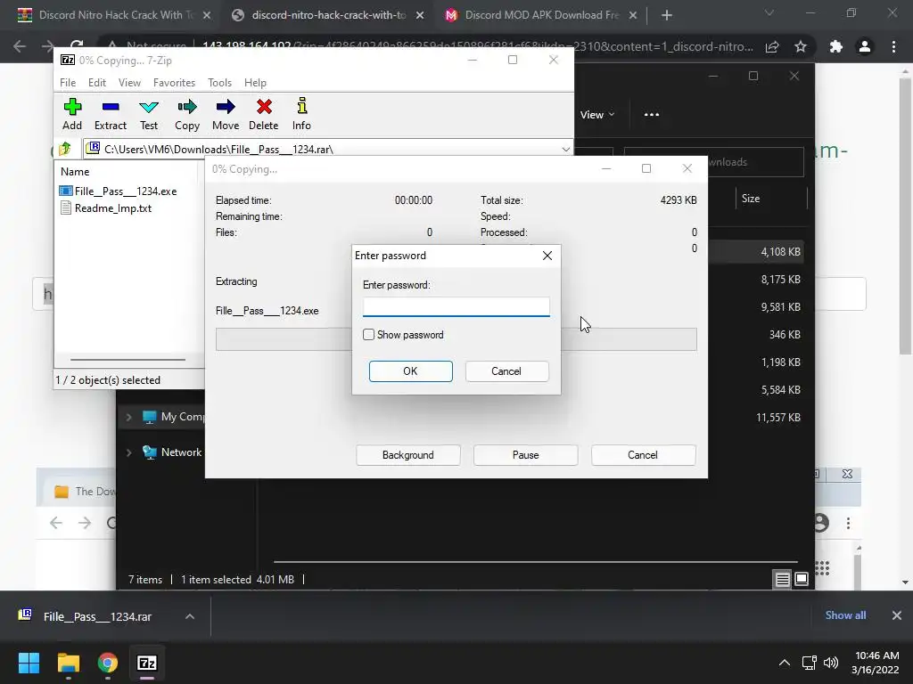
Task: Open the 7-Zip Edit menu
Action: (x=96, y=83)
